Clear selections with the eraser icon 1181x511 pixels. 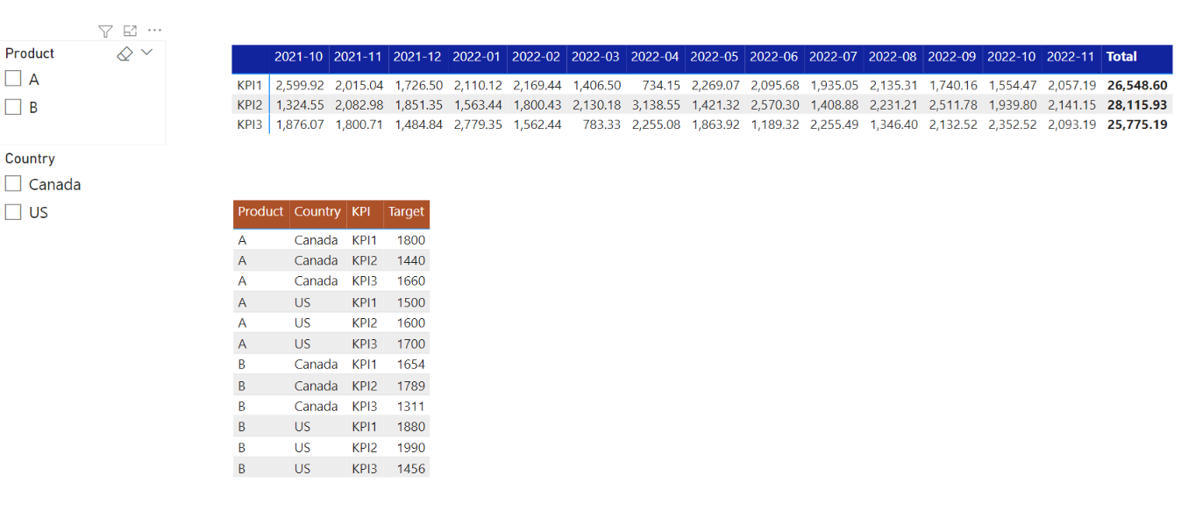[125, 53]
